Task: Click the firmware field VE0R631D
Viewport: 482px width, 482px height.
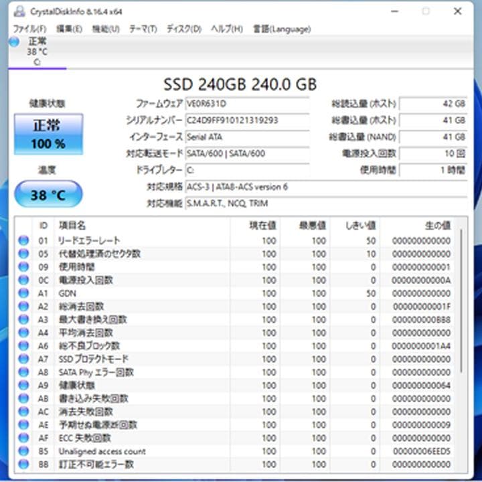Action: [x=247, y=104]
